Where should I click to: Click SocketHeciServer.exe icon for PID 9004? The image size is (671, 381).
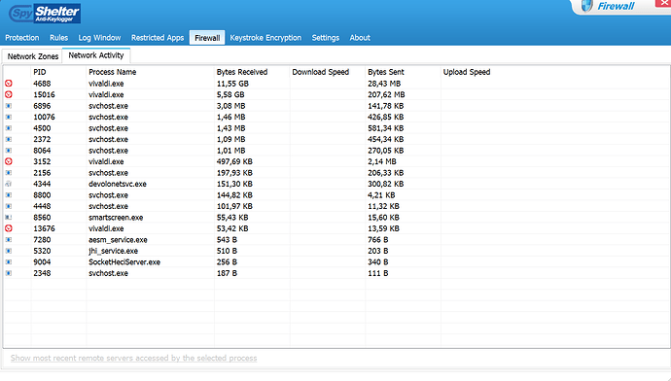click(9, 261)
